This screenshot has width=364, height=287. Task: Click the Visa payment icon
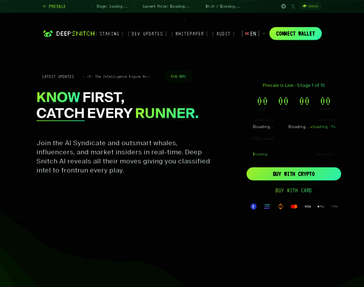tap(307, 206)
